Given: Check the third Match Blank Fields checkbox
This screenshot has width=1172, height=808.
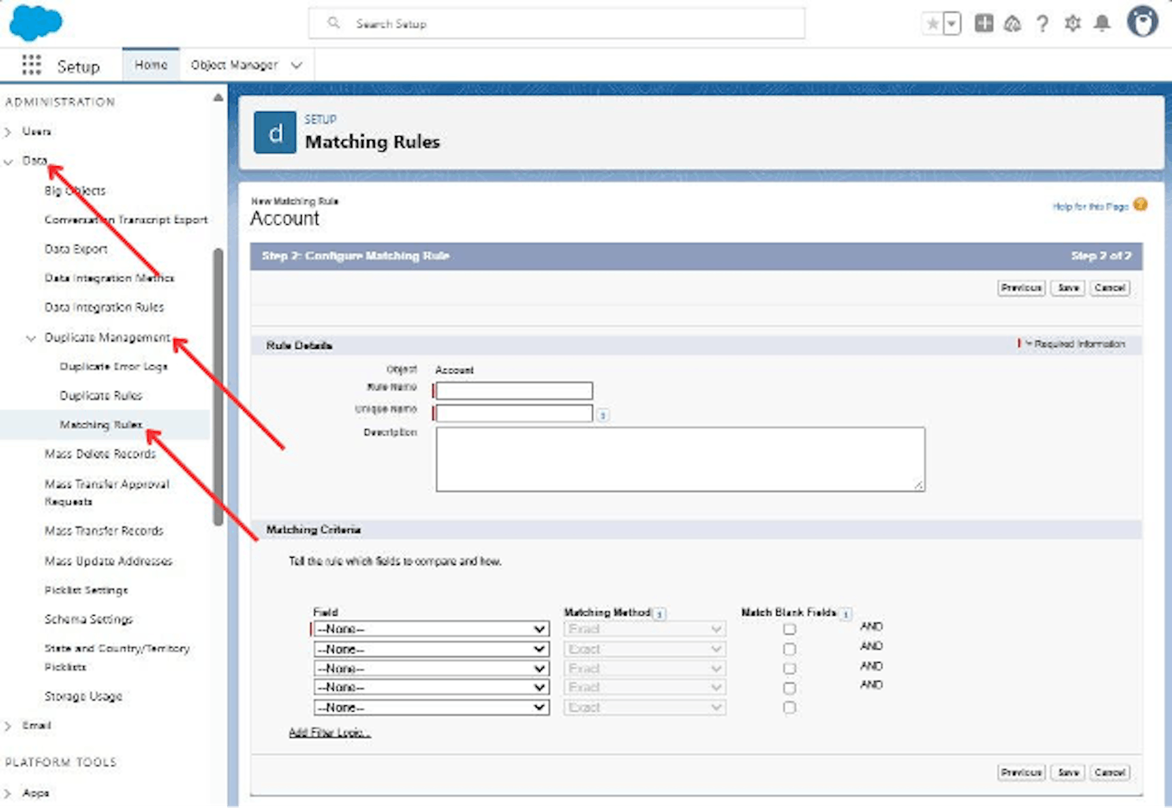Looking at the screenshot, I should coord(789,668).
